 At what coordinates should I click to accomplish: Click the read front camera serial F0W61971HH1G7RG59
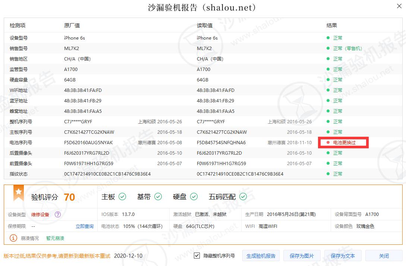coord(221,164)
